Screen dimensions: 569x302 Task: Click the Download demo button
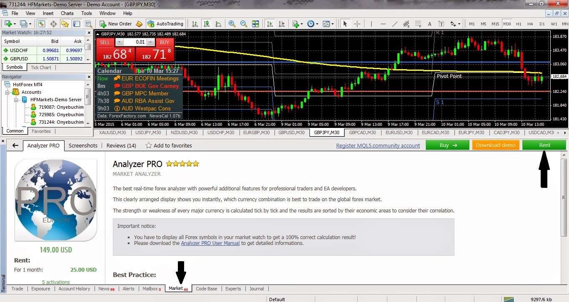pos(496,145)
